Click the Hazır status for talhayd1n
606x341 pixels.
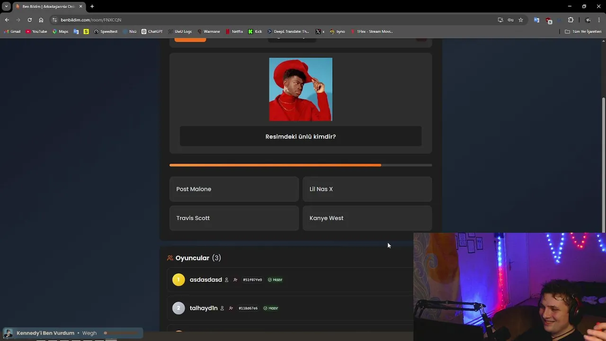(271, 308)
